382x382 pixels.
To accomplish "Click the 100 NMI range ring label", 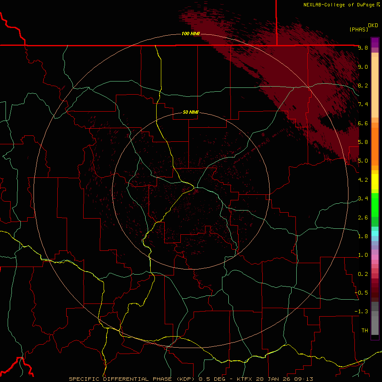I will 191,34.
